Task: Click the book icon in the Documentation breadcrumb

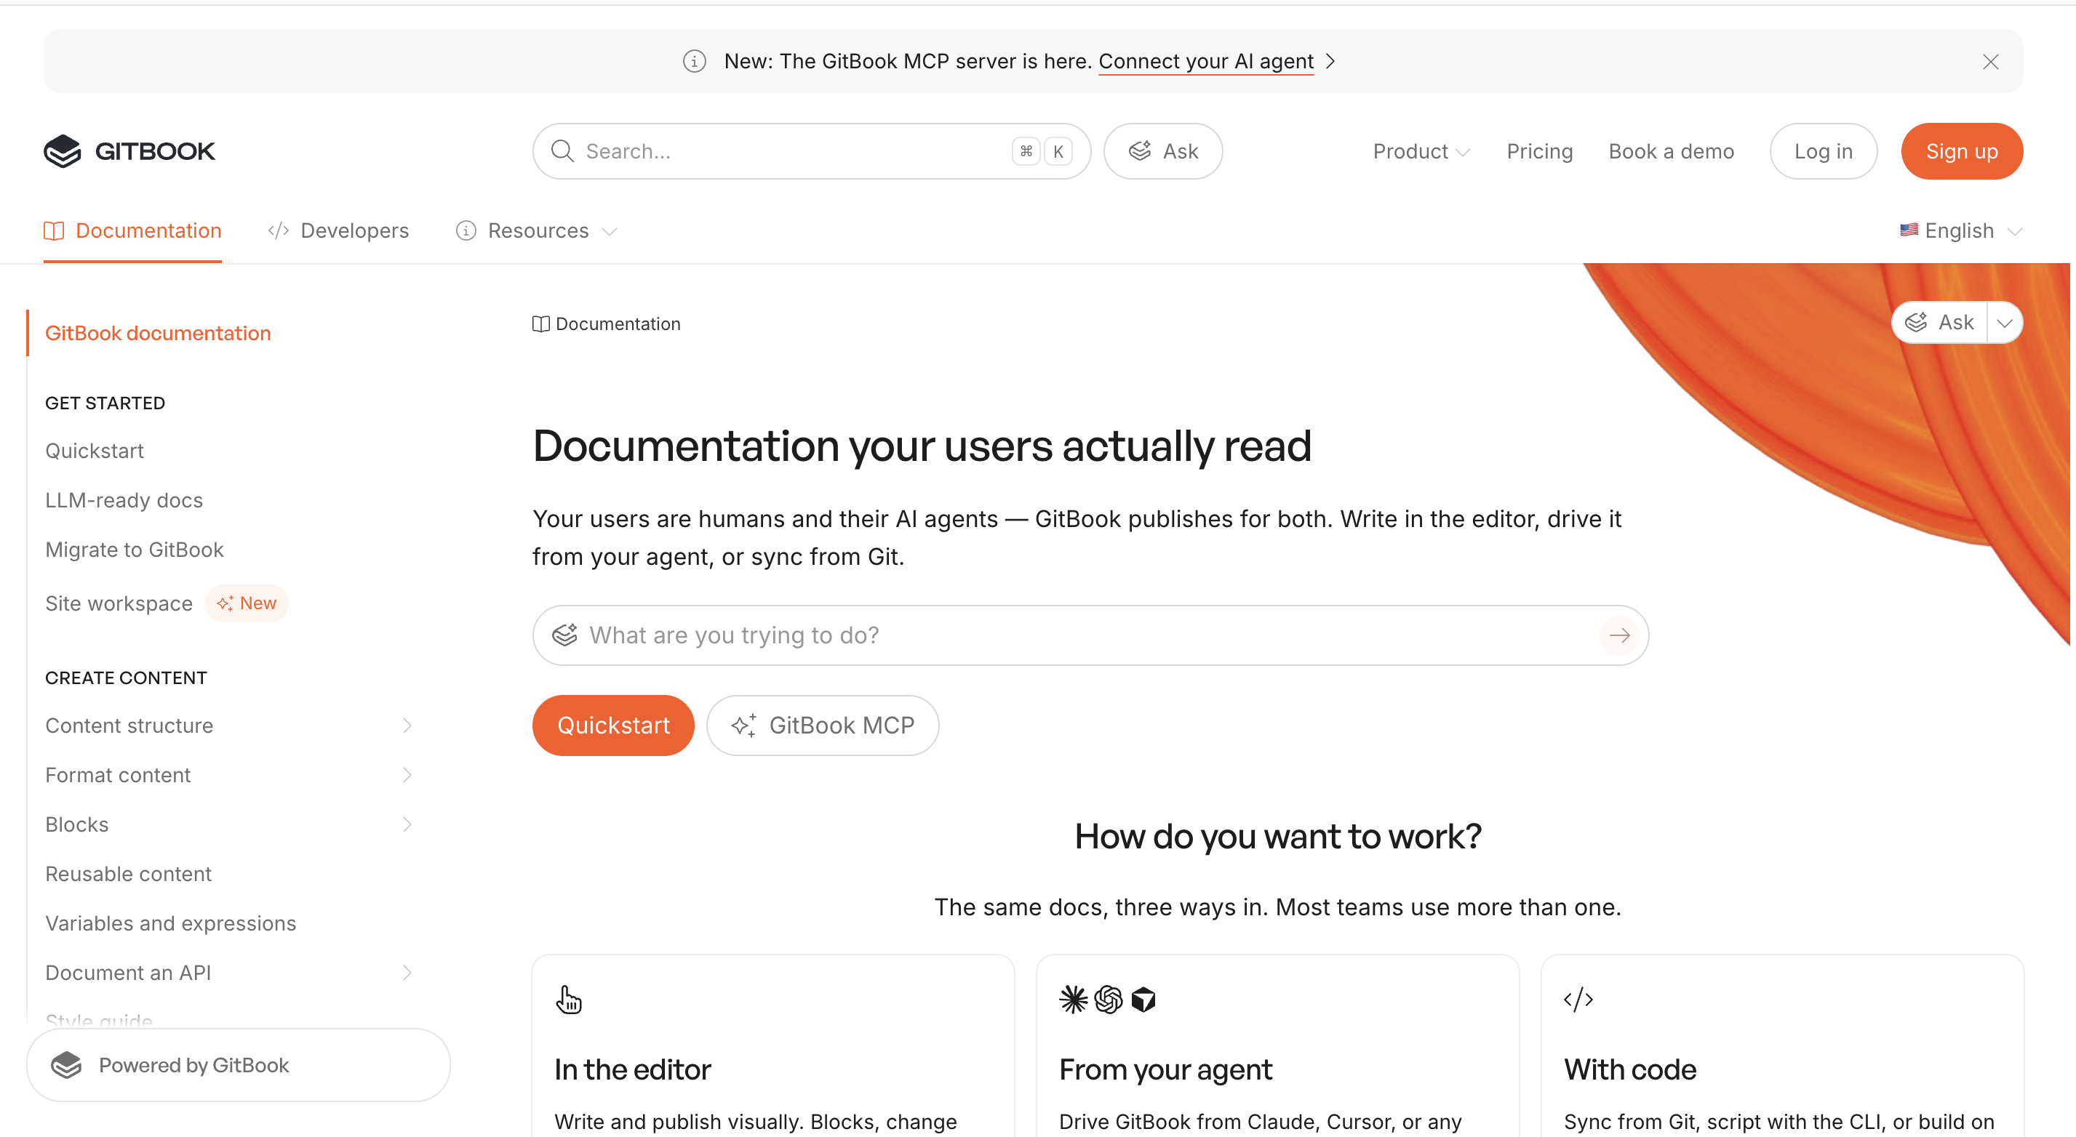Action: click(x=540, y=324)
